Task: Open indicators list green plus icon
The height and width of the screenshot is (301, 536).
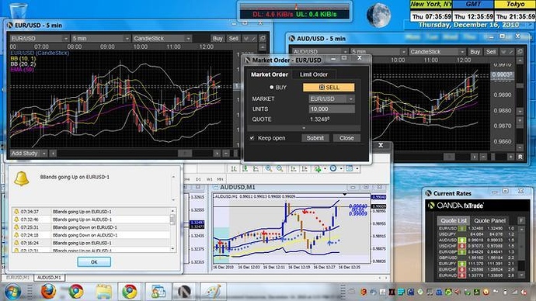Action: pos(318,168)
